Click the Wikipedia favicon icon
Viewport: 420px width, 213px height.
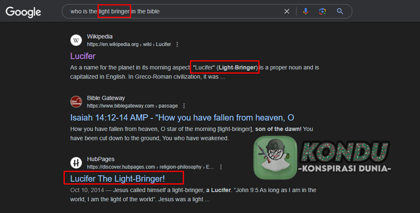(76, 40)
